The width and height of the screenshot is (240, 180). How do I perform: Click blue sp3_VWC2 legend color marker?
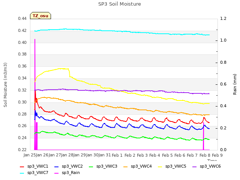point(57,166)
